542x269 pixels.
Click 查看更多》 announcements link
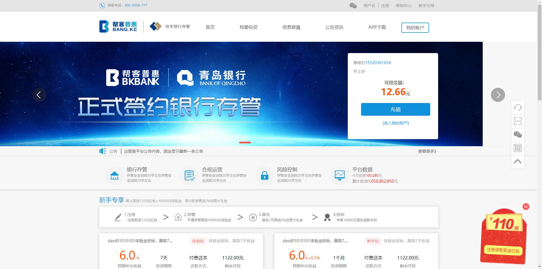[x=427, y=151]
